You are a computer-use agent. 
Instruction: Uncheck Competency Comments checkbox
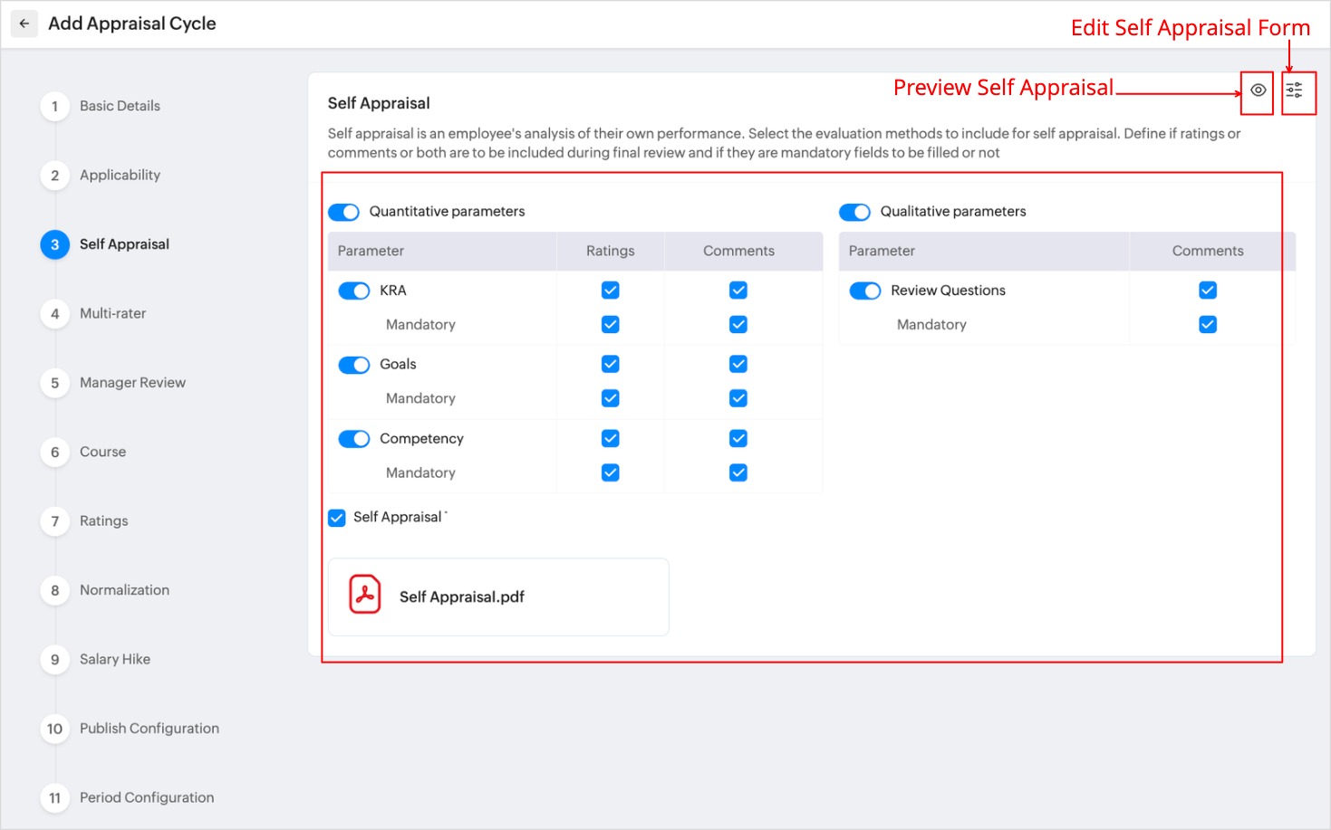(x=738, y=438)
